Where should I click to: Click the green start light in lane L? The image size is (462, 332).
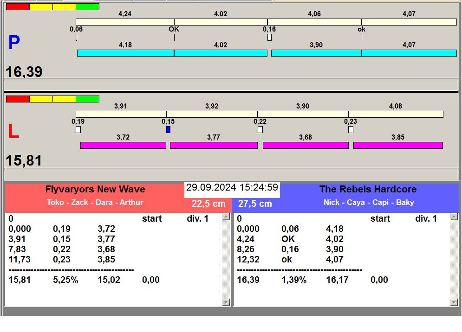click(87, 99)
